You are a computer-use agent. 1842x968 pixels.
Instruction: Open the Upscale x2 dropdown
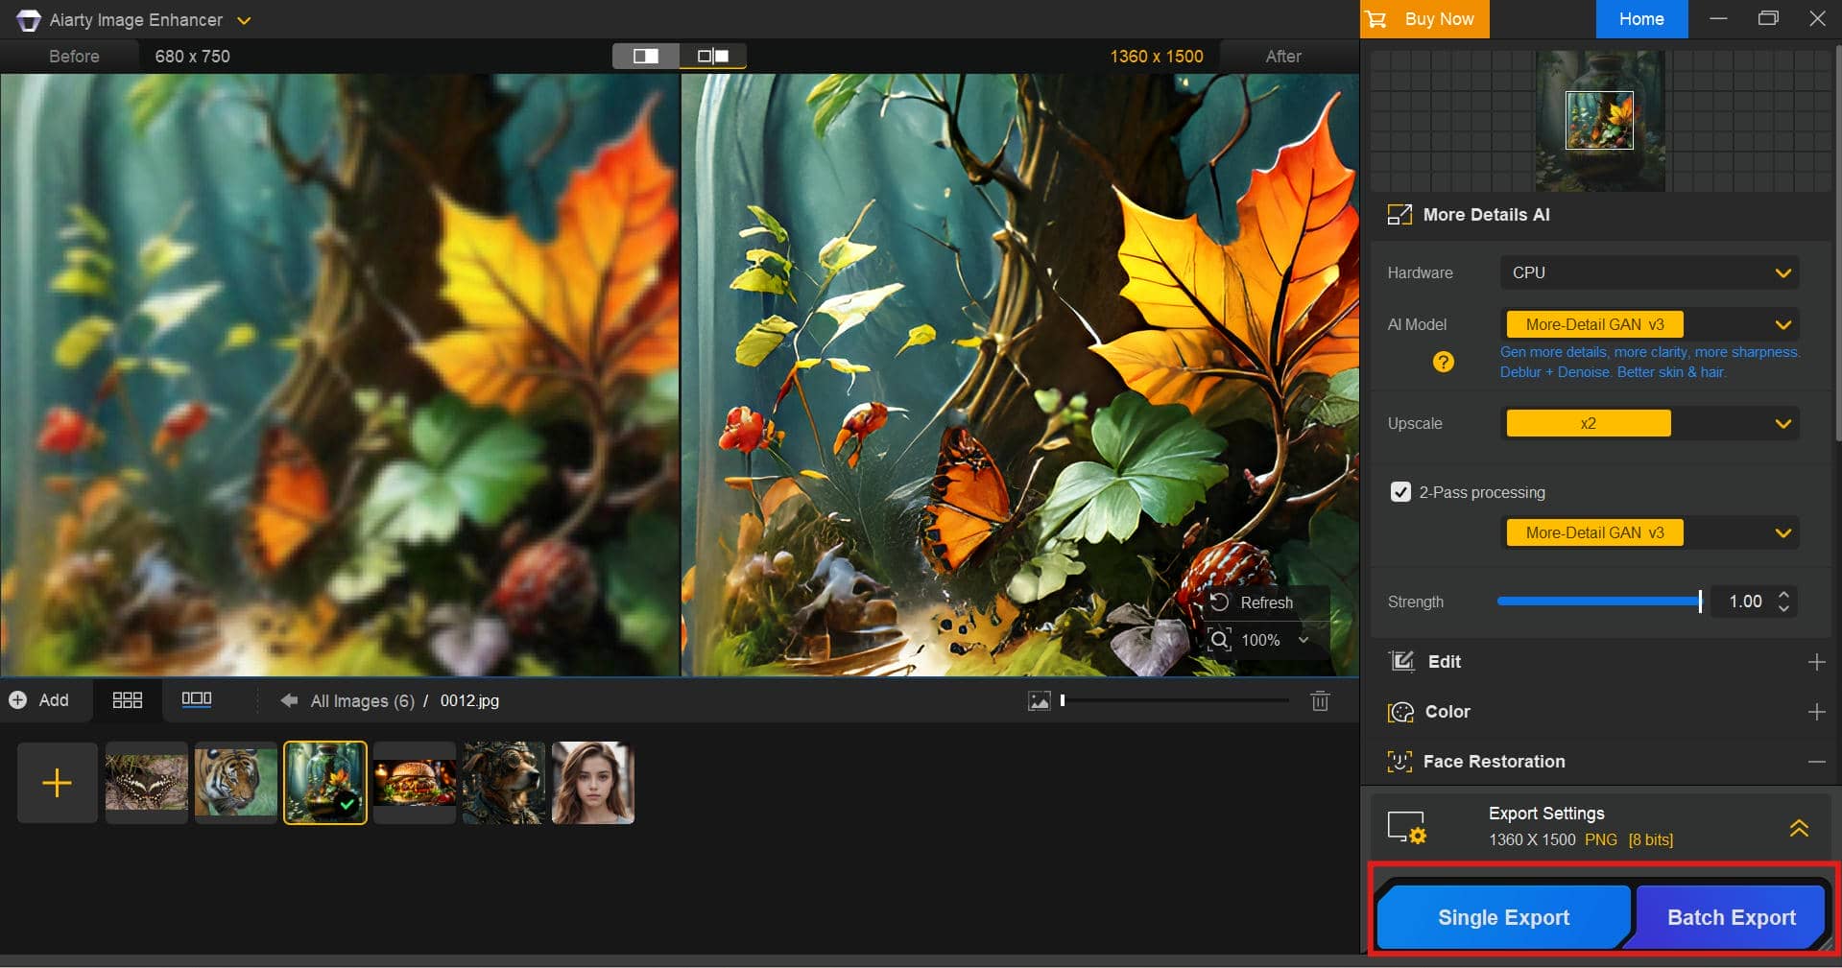pyautogui.click(x=1649, y=423)
